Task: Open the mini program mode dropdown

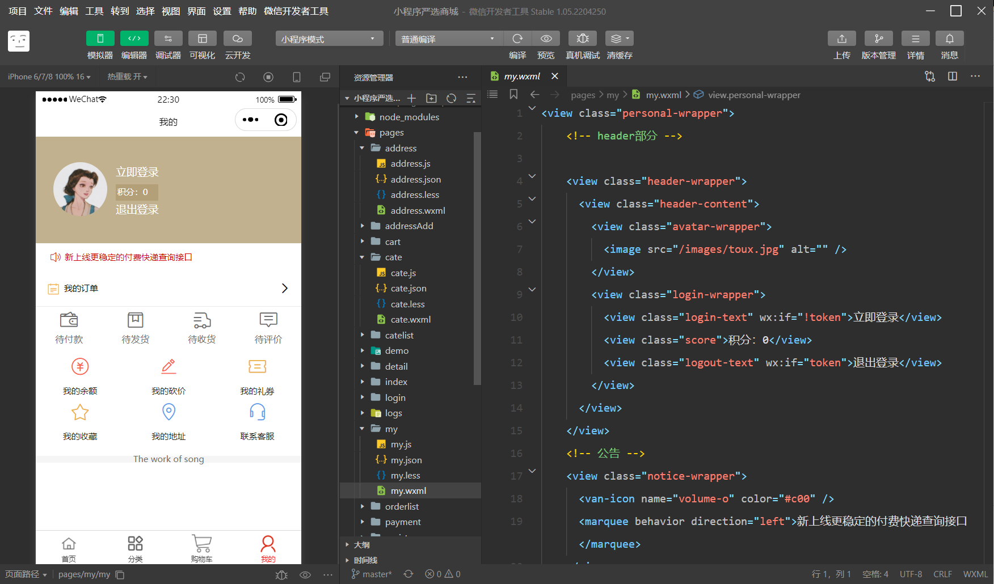Action: click(x=329, y=39)
